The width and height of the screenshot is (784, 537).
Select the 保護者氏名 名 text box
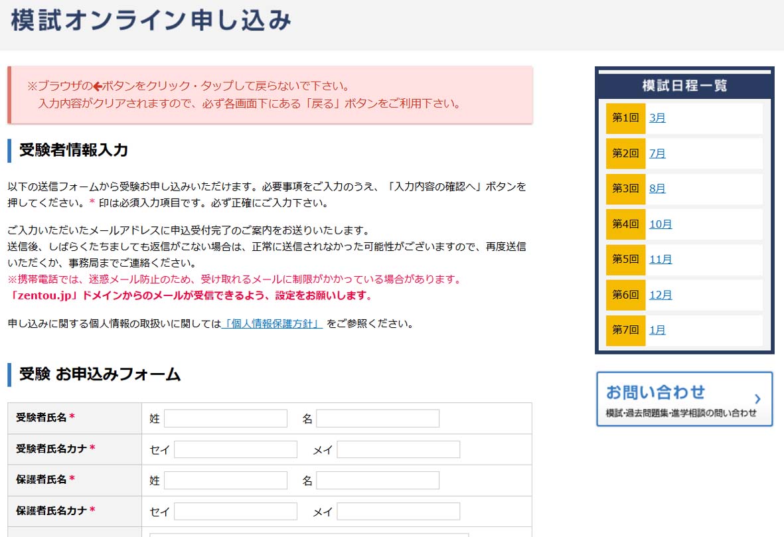click(x=377, y=480)
